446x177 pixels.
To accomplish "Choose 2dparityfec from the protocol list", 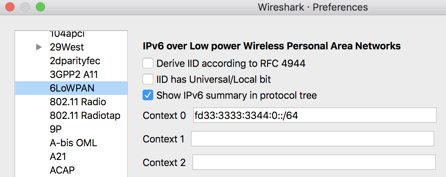I will pyautogui.click(x=75, y=61).
